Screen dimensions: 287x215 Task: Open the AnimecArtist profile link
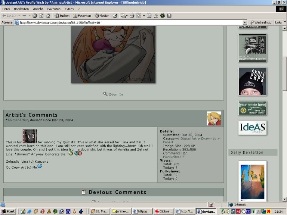[18, 120]
